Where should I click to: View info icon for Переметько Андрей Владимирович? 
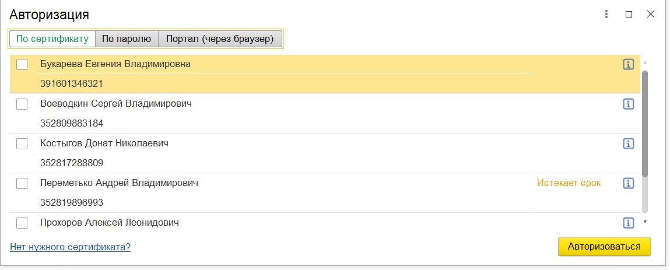[x=628, y=183]
